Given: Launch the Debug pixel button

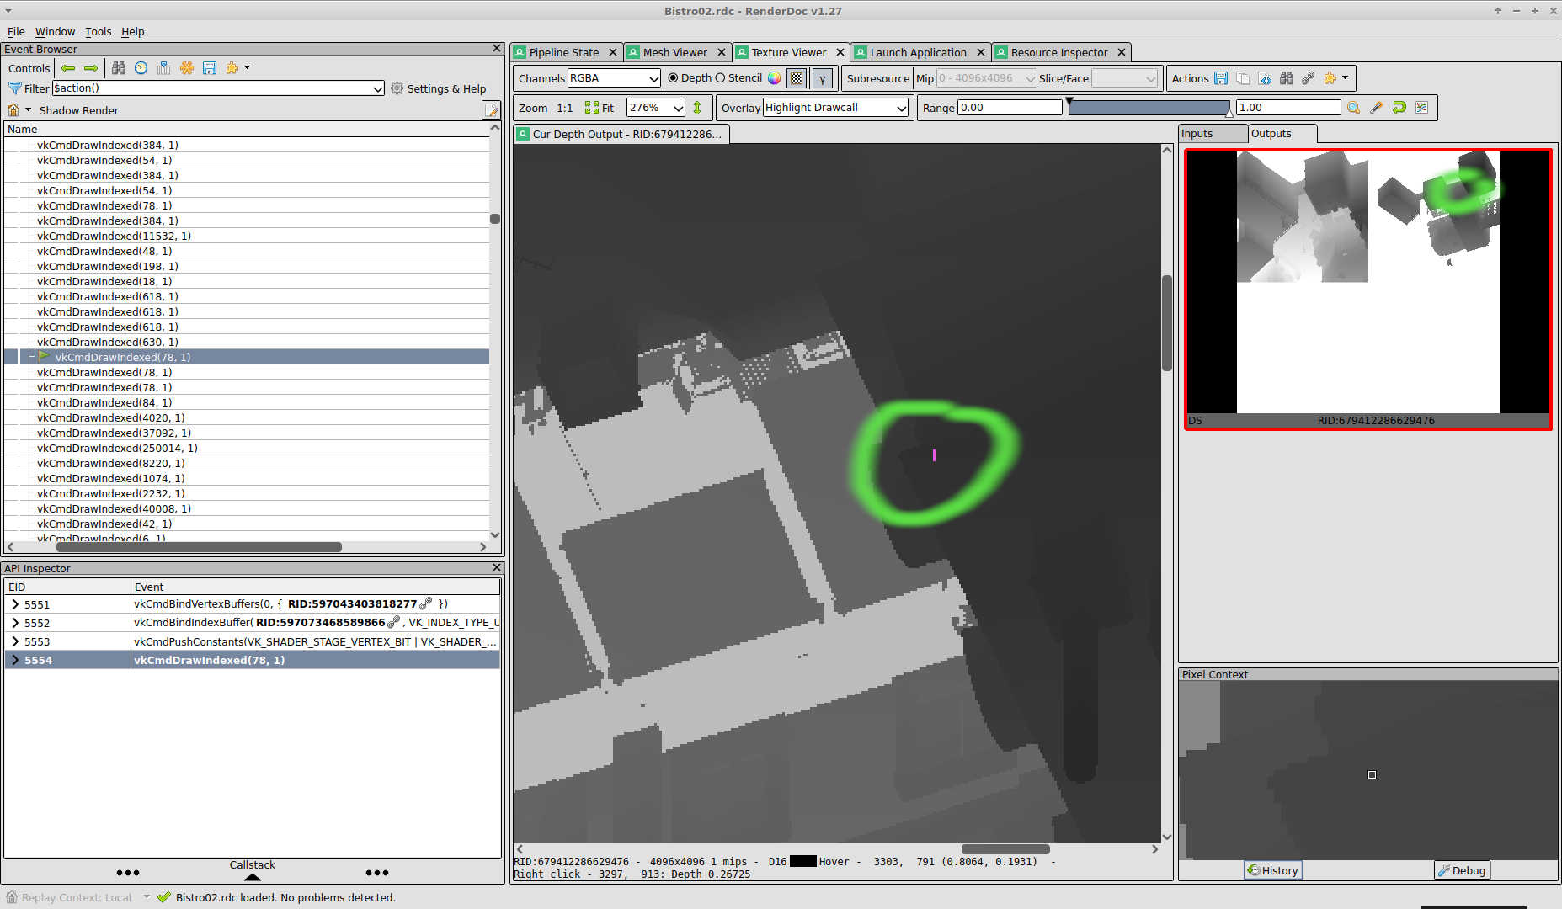Looking at the screenshot, I should click(1462, 870).
